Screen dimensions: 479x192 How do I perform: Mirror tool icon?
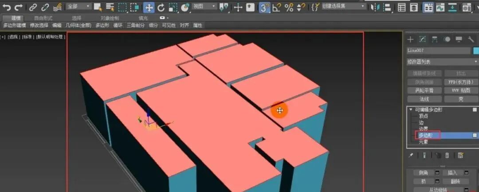[376, 8]
